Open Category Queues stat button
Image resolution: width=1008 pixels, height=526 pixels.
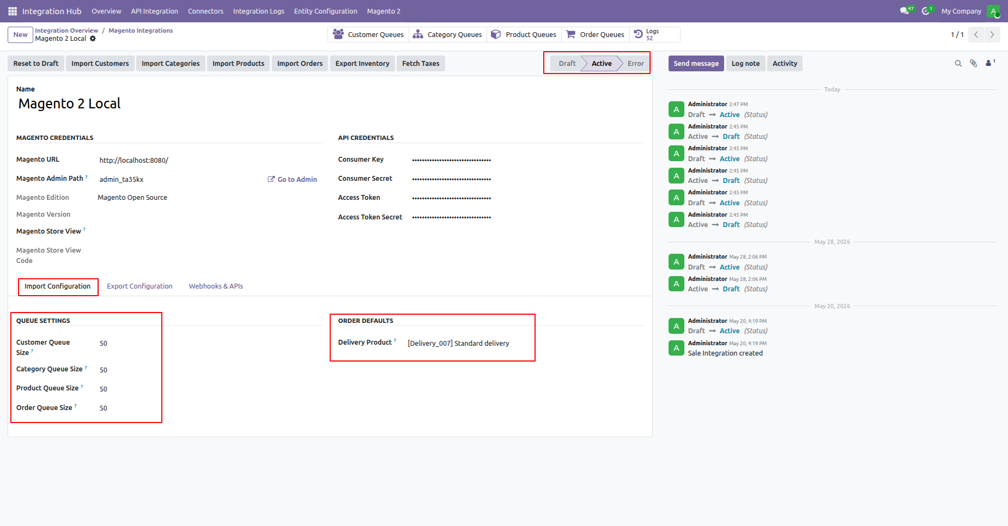(447, 34)
